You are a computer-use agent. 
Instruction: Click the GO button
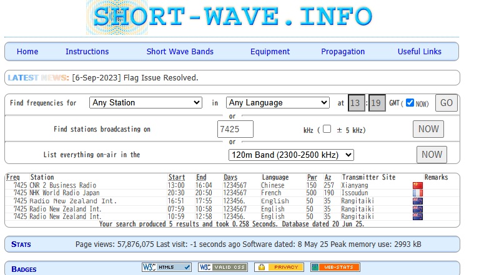pyautogui.click(x=447, y=103)
